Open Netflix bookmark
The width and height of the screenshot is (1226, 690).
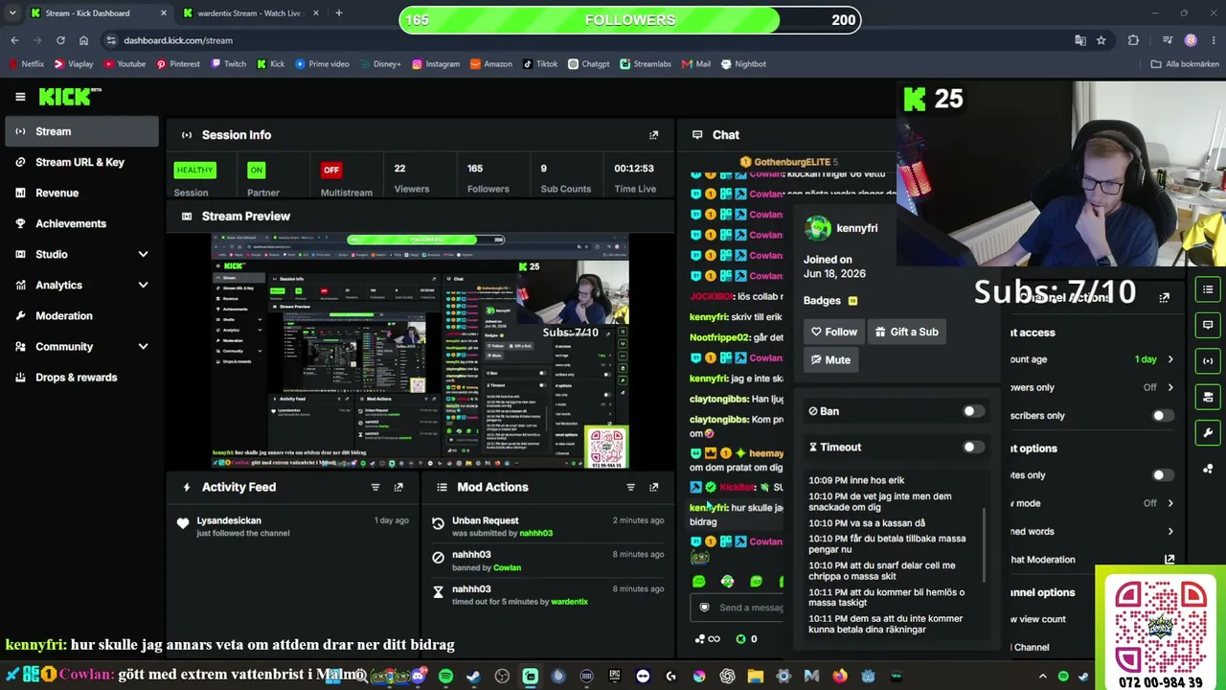pyautogui.click(x=26, y=64)
